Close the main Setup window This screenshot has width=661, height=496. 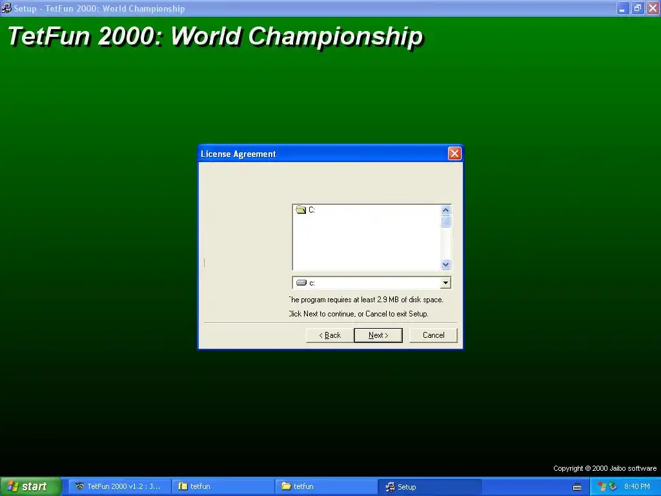pyautogui.click(x=653, y=8)
